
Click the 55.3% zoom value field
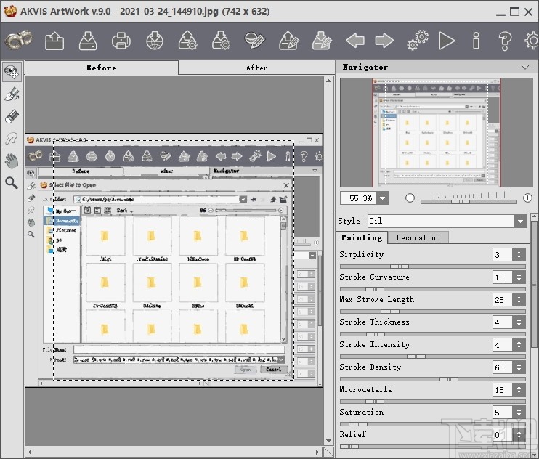(x=359, y=198)
